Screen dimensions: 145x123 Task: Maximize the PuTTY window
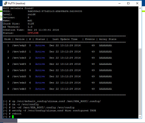tap(128, 3)
